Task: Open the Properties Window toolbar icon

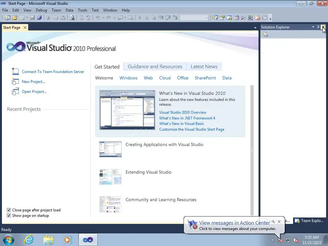Action: pos(222,18)
